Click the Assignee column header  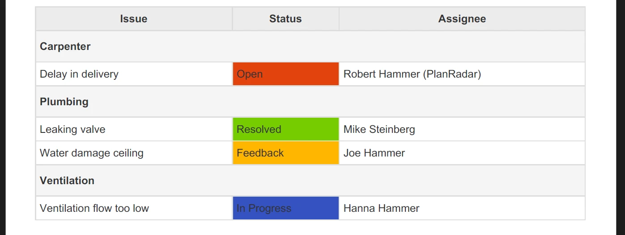click(462, 19)
